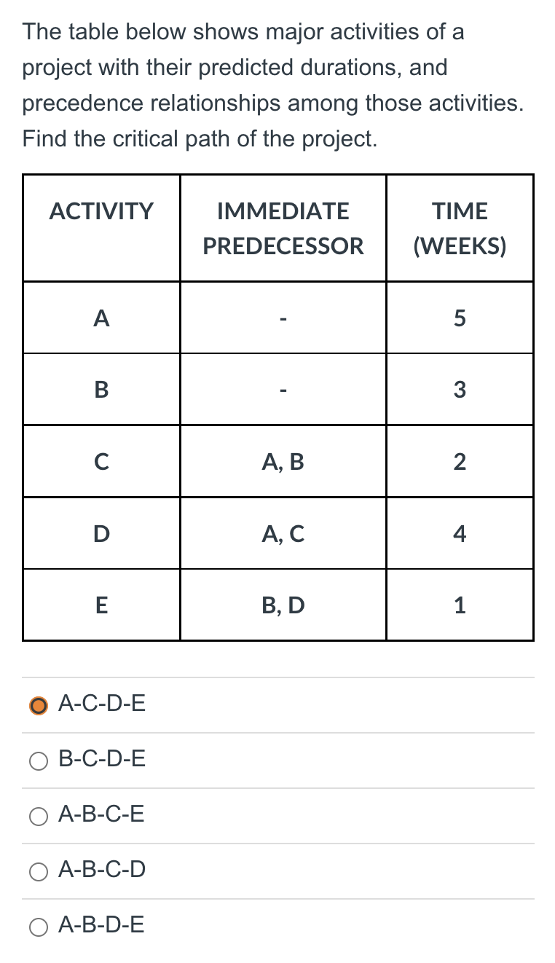Screen dimensions: 555x963
Task: Select the A-B-C-E answer choice
Action: 38,816
